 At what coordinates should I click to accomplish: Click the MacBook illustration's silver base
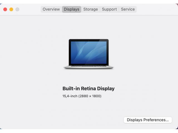pos(88,67)
